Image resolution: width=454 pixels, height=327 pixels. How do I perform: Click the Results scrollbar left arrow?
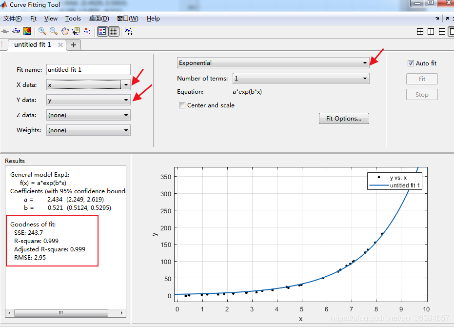point(9,313)
